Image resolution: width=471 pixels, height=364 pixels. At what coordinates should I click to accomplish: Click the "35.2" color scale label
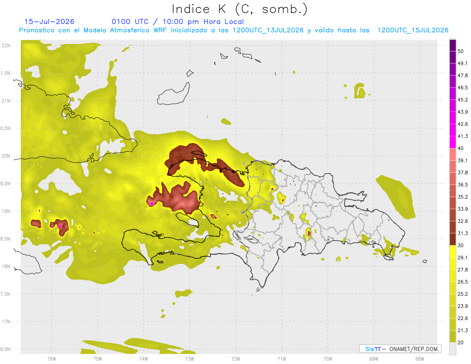tap(463, 197)
